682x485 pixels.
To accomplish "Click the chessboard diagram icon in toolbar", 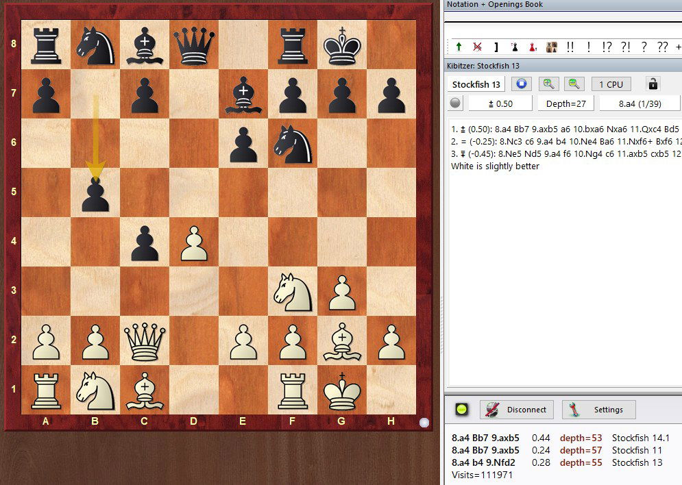I will click(551, 47).
